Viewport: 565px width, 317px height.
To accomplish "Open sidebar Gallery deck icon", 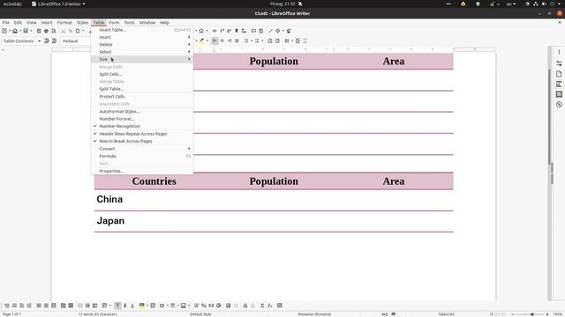I will [x=559, y=94].
